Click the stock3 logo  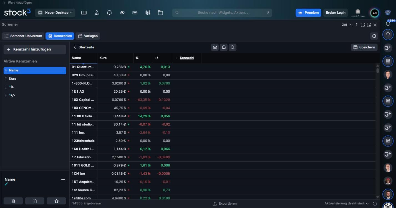[17, 12]
